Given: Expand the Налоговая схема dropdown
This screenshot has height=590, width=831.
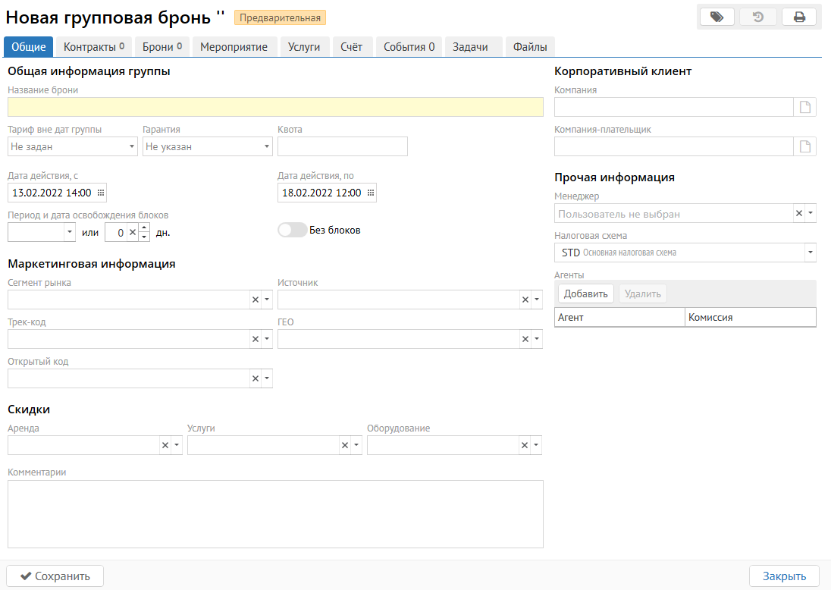Looking at the screenshot, I should coord(810,253).
